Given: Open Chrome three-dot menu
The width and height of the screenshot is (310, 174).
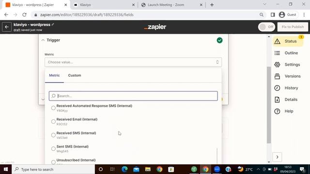Looking at the screenshot, I should point(304,15).
